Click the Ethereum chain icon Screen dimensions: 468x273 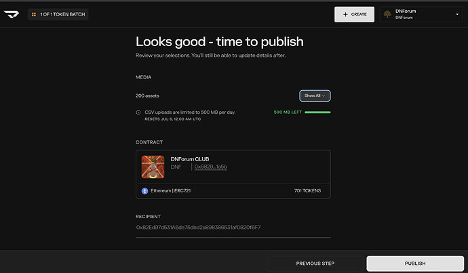click(144, 191)
